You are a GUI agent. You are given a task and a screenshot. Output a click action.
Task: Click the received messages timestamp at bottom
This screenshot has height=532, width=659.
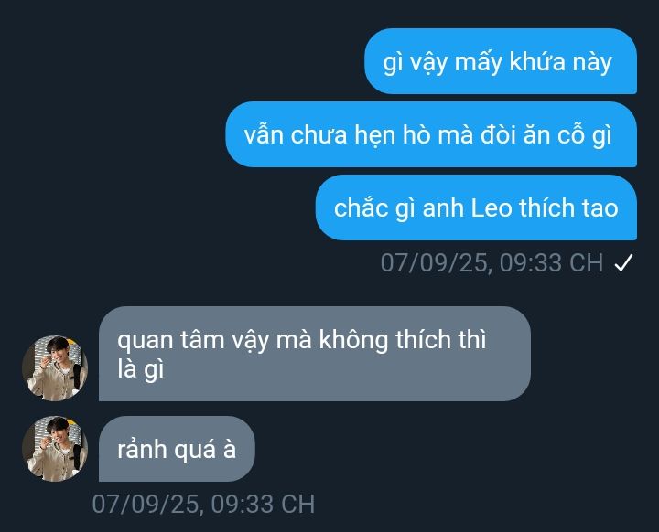pyautogui.click(x=203, y=504)
